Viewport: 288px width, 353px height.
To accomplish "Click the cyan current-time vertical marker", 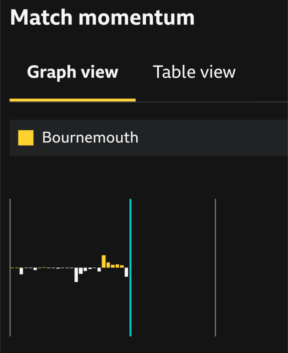I will coord(130,267).
